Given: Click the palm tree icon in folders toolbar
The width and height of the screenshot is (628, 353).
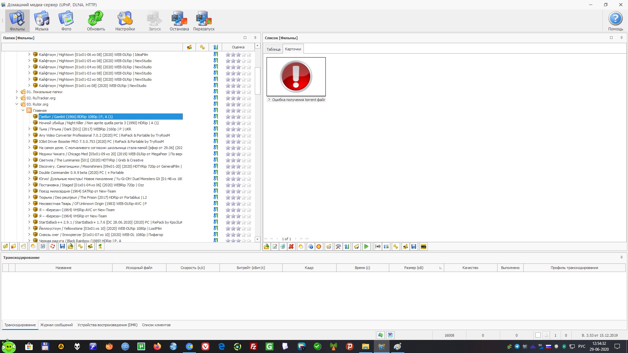Looking at the screenshot, I should click(100, 246).
